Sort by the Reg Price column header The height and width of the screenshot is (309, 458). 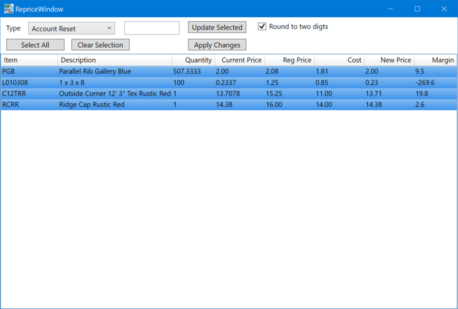289,60
